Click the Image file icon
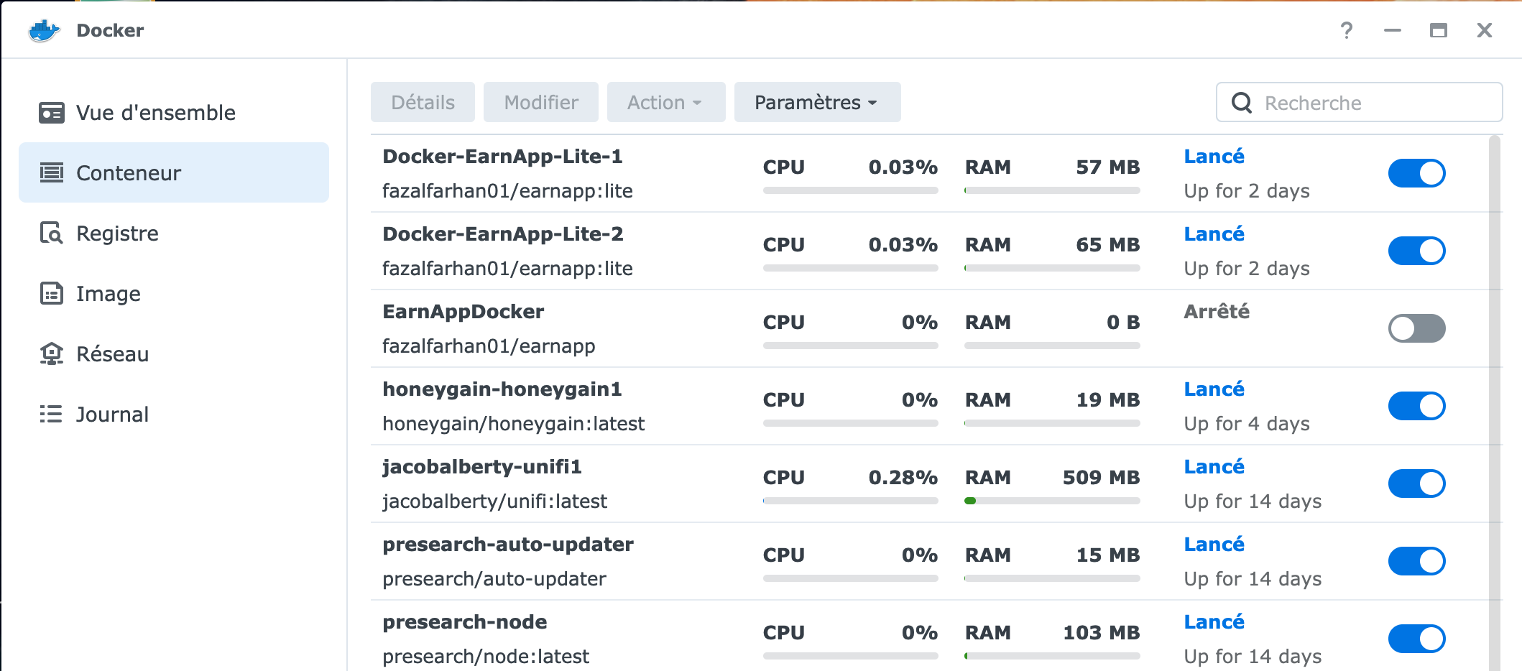 point(51,293)
